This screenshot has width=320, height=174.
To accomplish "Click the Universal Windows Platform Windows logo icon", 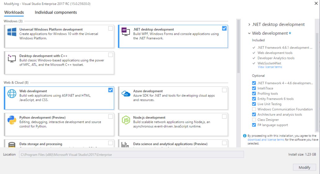I will (12, 32).
